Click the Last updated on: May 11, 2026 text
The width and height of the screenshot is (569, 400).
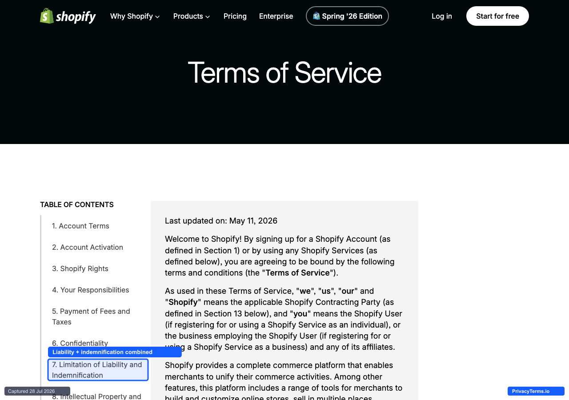[221, 221]
